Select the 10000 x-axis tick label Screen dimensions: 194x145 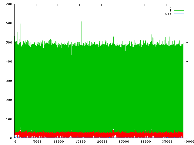coord(59,141)
